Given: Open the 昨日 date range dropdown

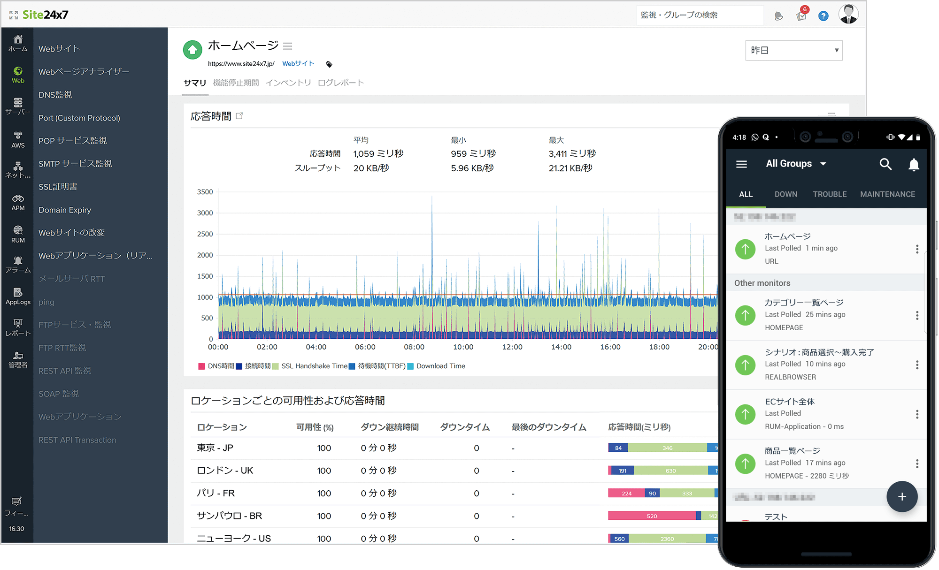Looking at the screenshot, I should [x=793, y=50].
